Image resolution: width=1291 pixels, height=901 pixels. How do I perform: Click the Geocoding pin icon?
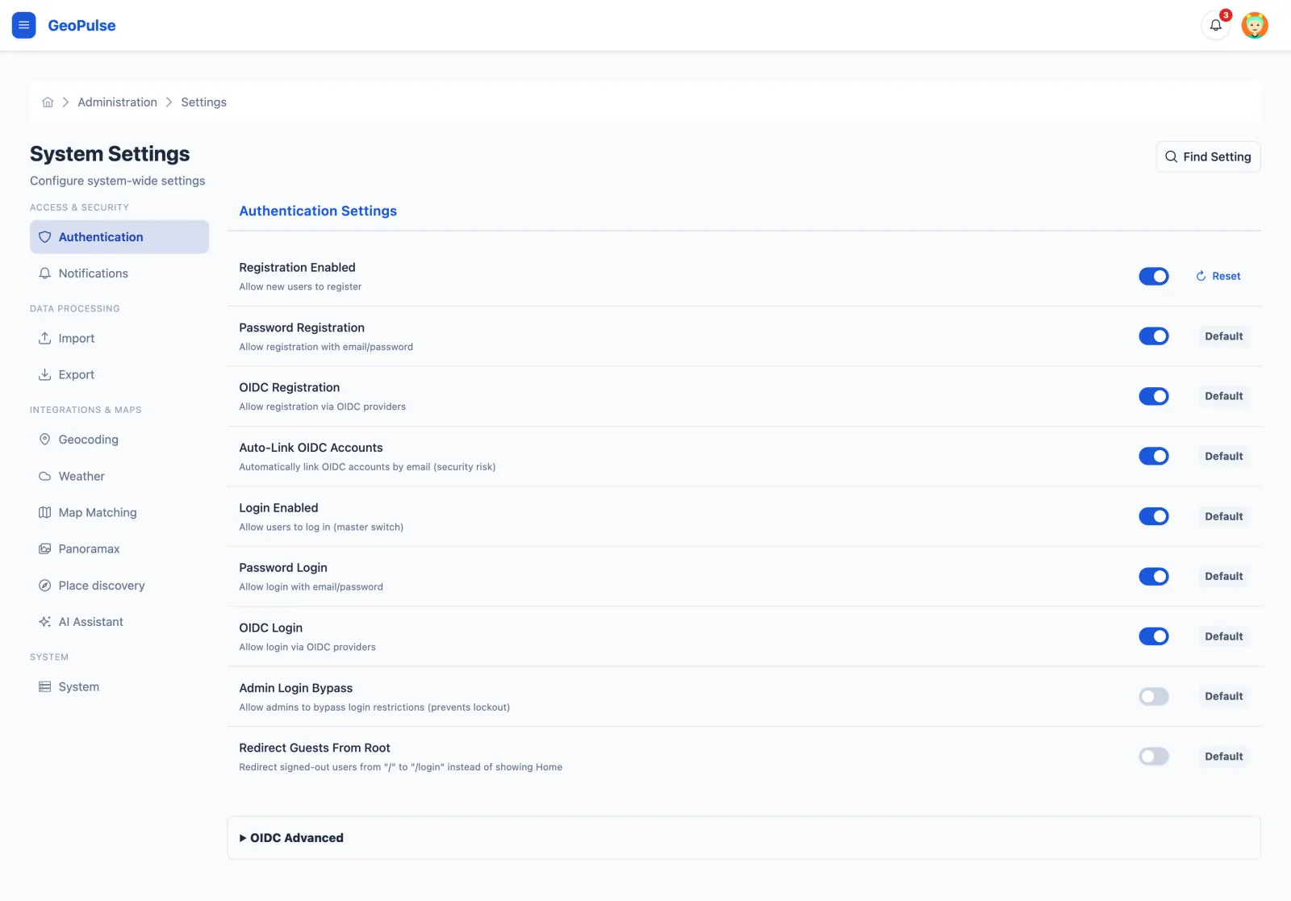tap(45, 440)
